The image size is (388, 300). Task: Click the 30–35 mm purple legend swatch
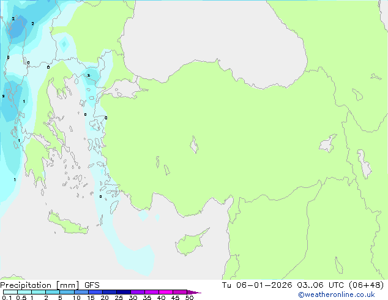coord(137,292)
